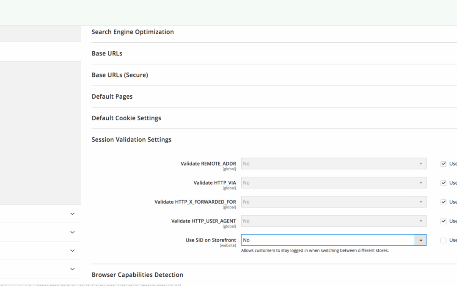
Task: Open Browser Capabilities Detection section
Action: [138, 275]
